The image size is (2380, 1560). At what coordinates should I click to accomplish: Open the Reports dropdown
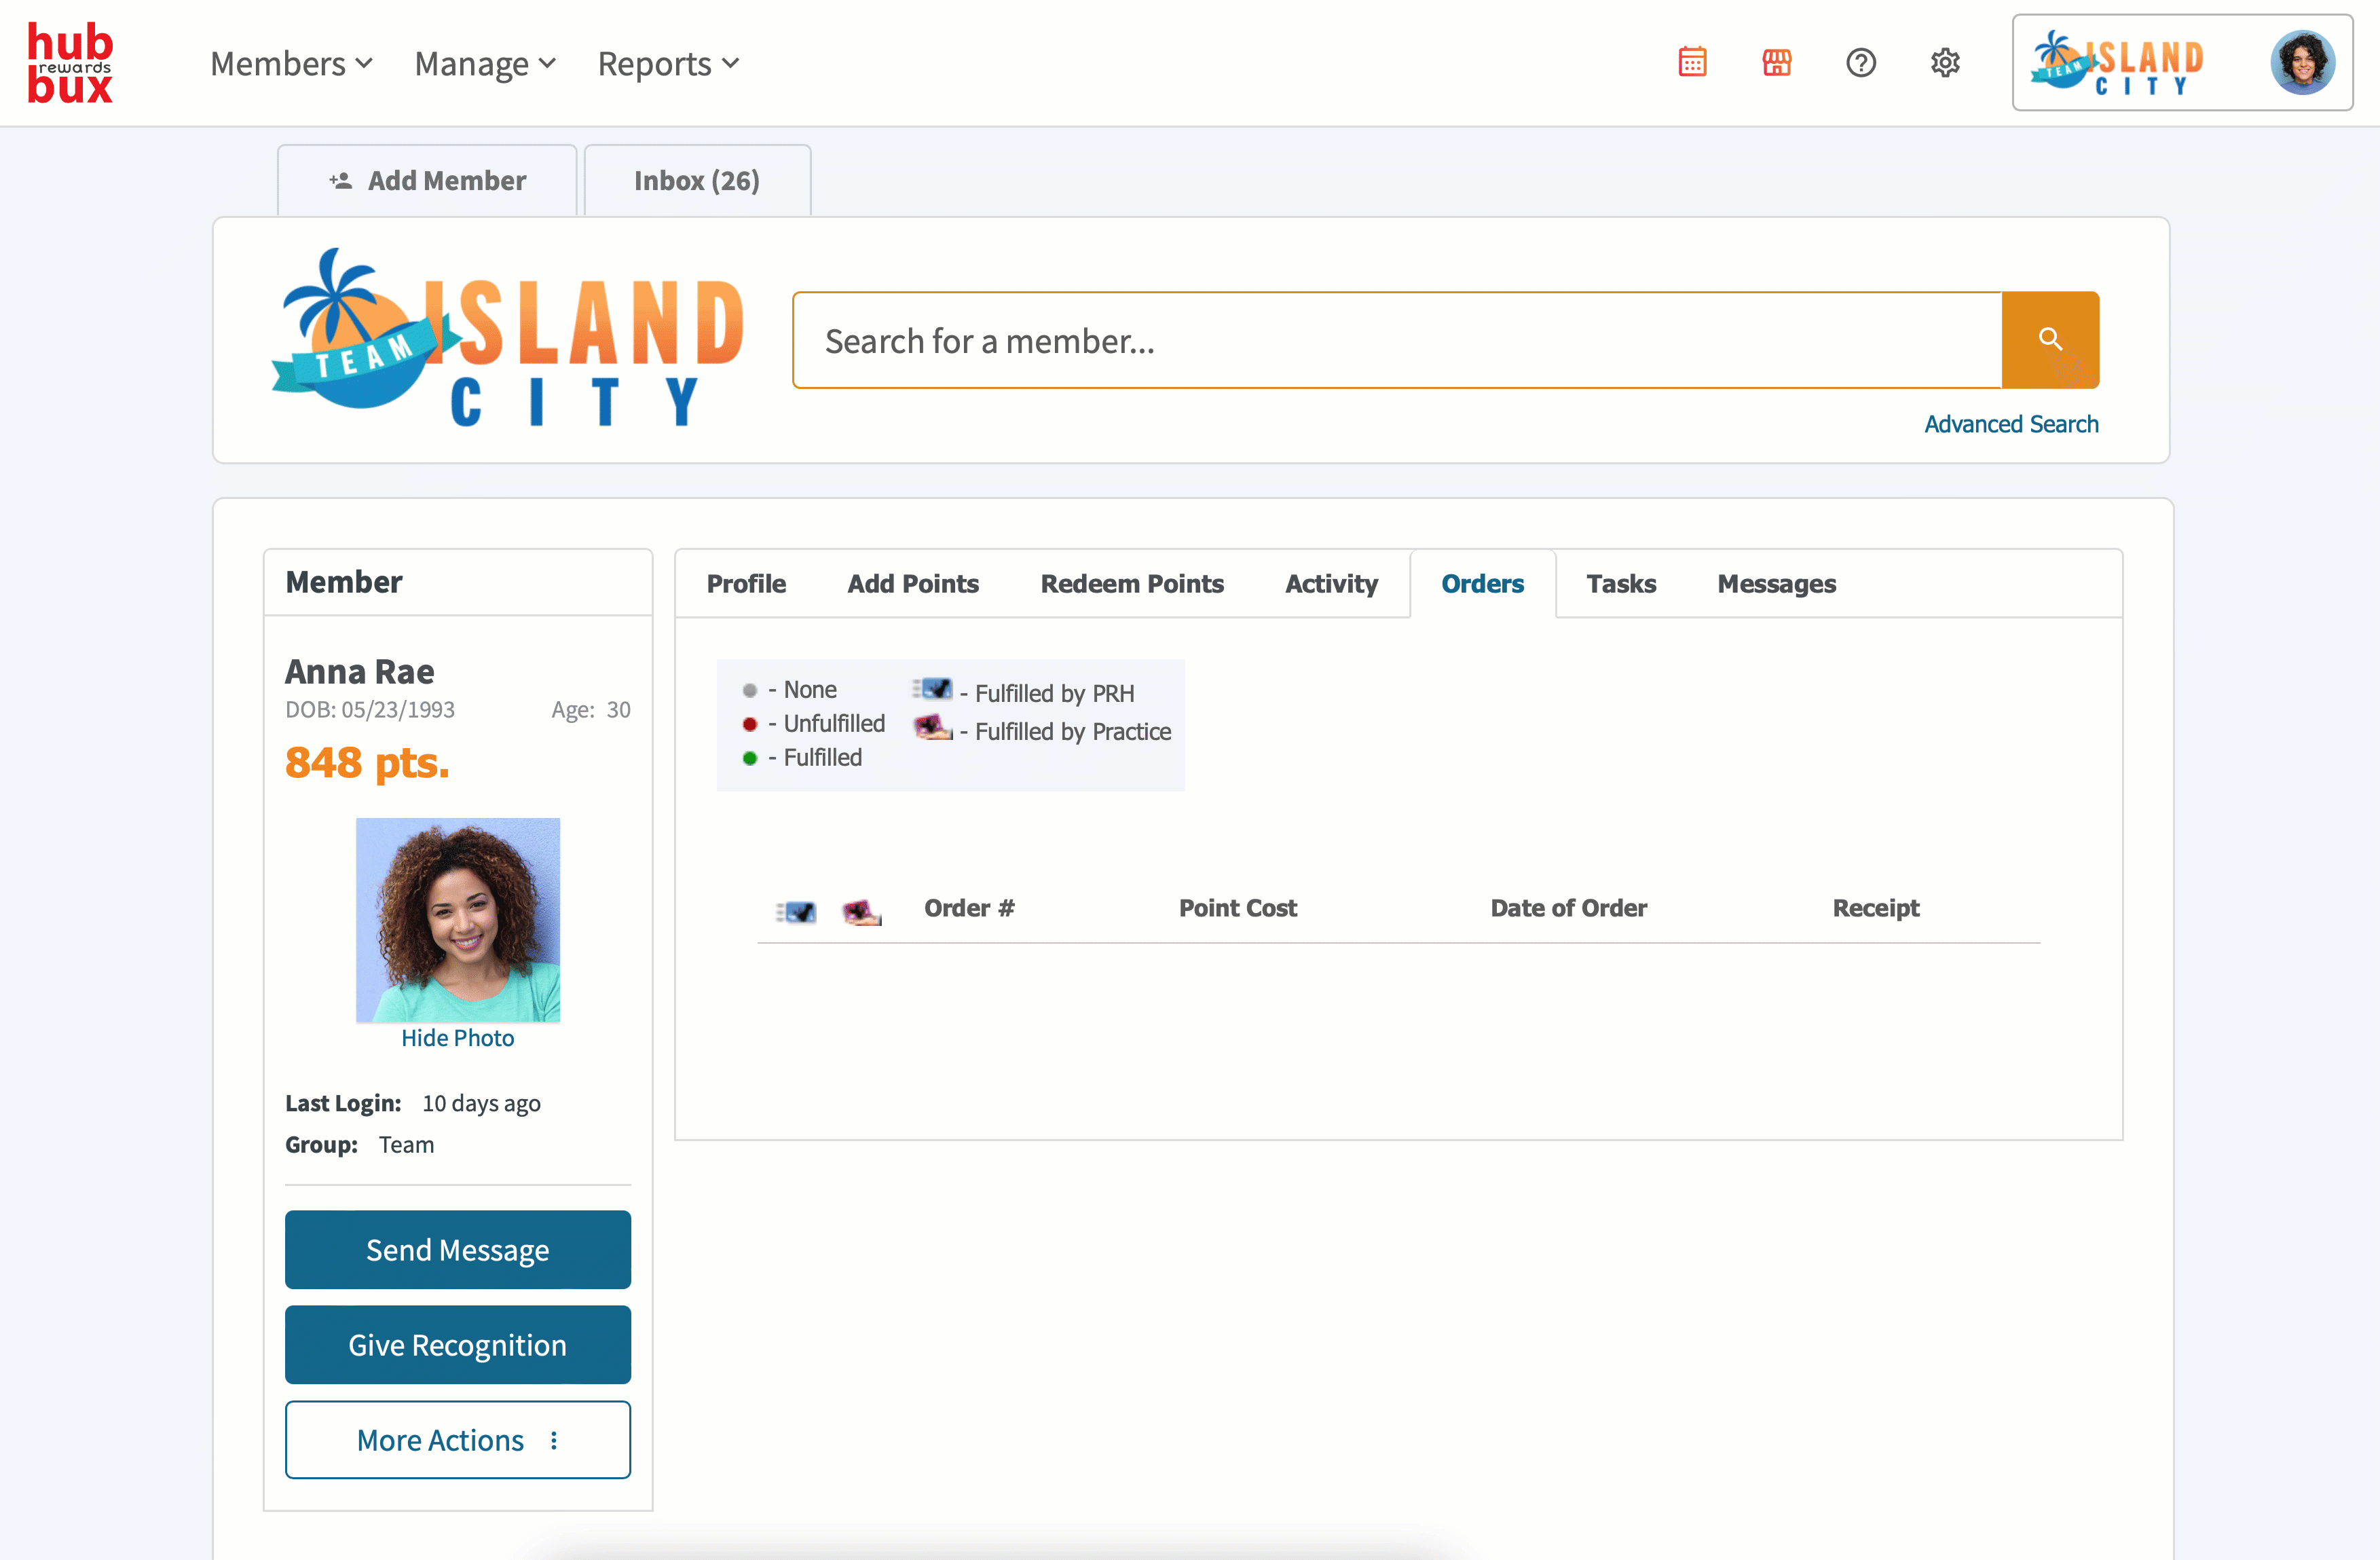pyautogui.click(x=668, y=64)
